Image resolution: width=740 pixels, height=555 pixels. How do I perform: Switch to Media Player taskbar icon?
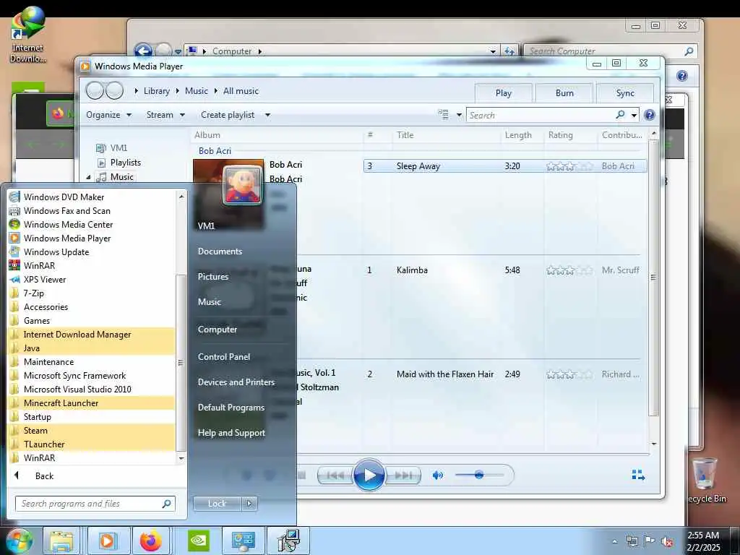(108, 541)
